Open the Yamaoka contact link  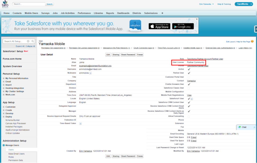[191, 81]
